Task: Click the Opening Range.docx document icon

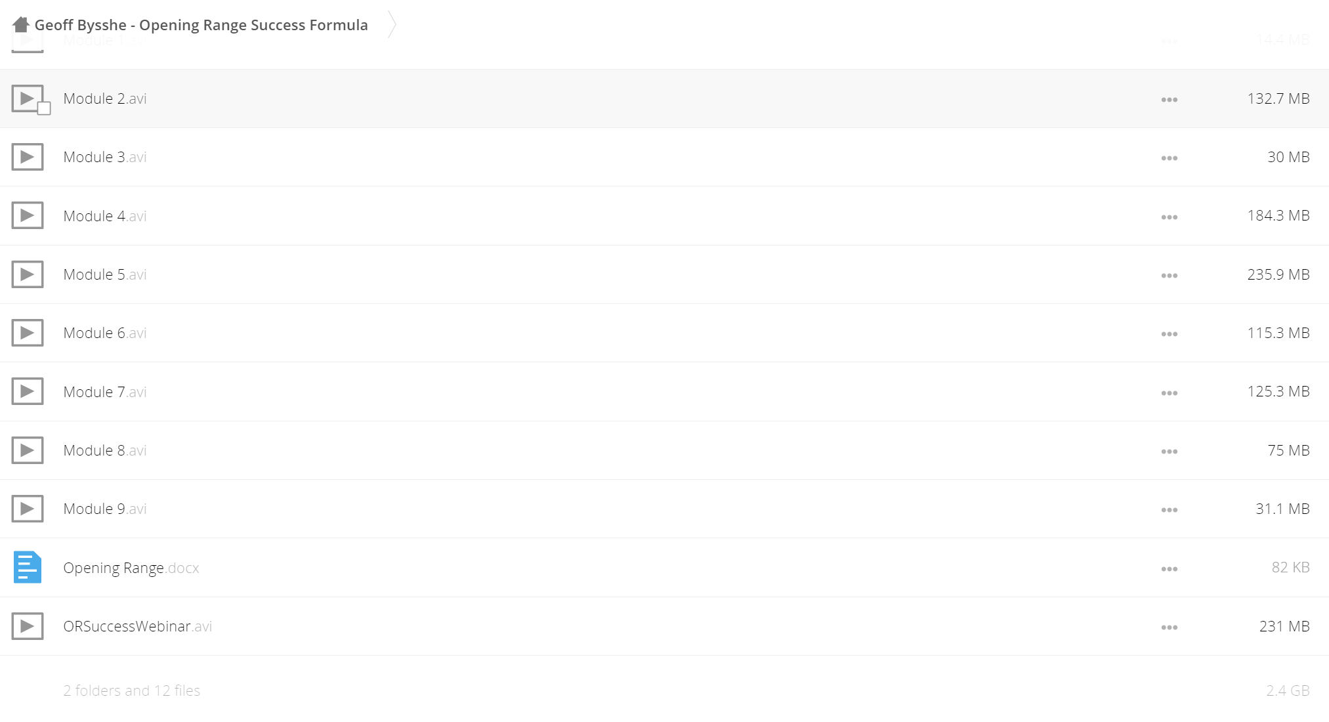Action: (x=28, y=567)
